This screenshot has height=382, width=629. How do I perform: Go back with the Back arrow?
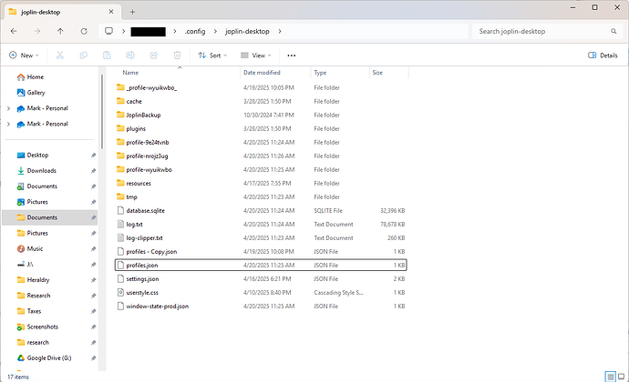(x=14, y=31)
